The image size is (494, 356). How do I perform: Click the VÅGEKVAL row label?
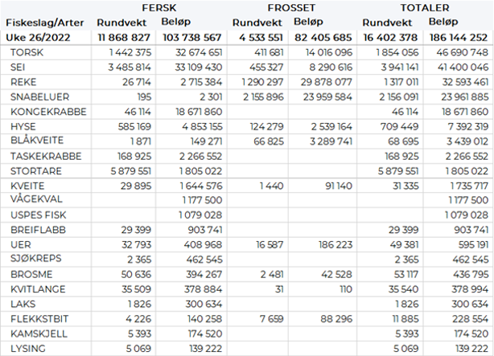click(x=35, y=200)
